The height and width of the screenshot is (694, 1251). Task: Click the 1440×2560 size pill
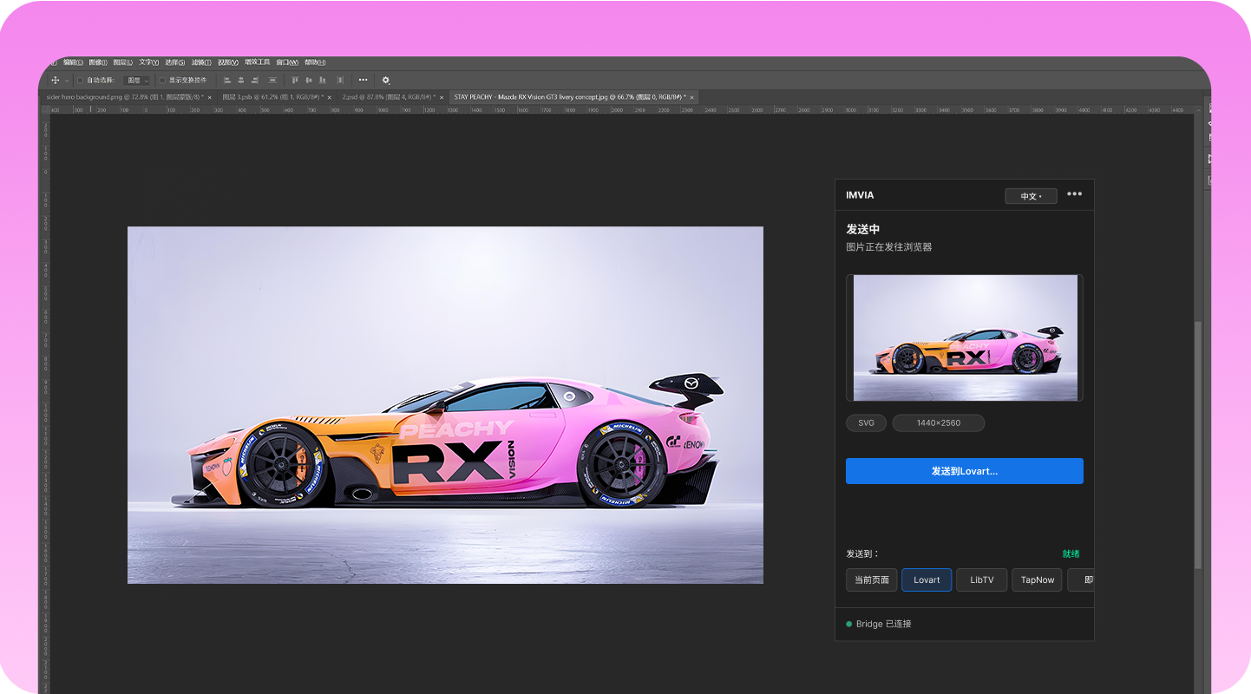point(938,423)
